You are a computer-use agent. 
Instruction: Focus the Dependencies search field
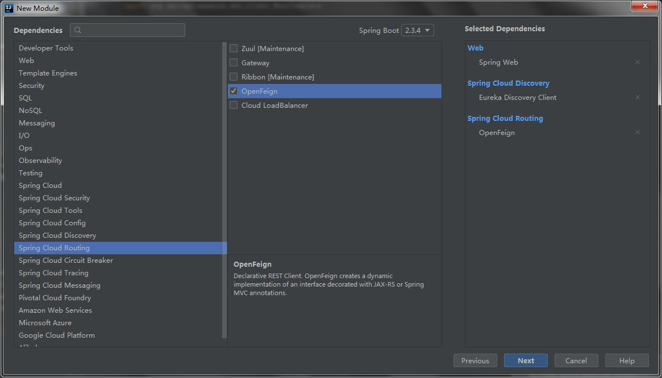click(127, 30)
